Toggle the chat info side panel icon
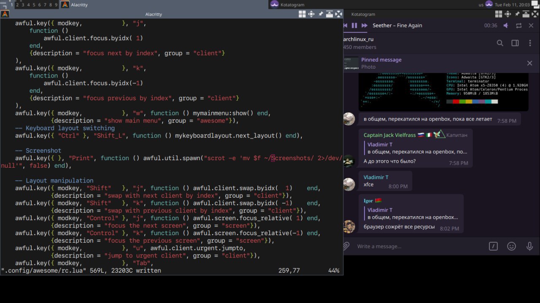This screenshot has height=303, width=540. tap(515, 43)
